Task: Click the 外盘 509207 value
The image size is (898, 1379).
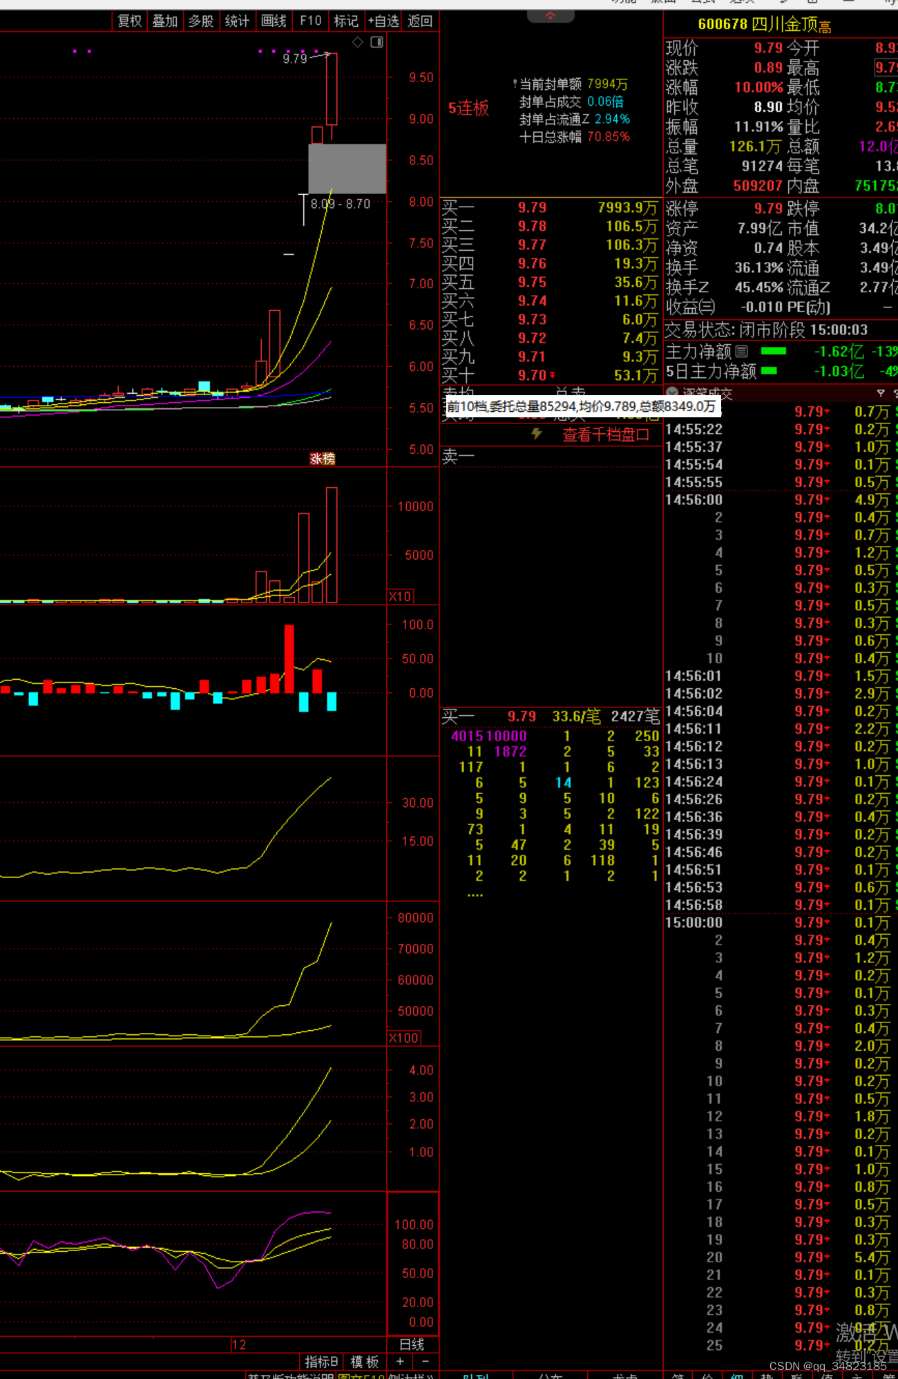Action: tap(758, 186)
